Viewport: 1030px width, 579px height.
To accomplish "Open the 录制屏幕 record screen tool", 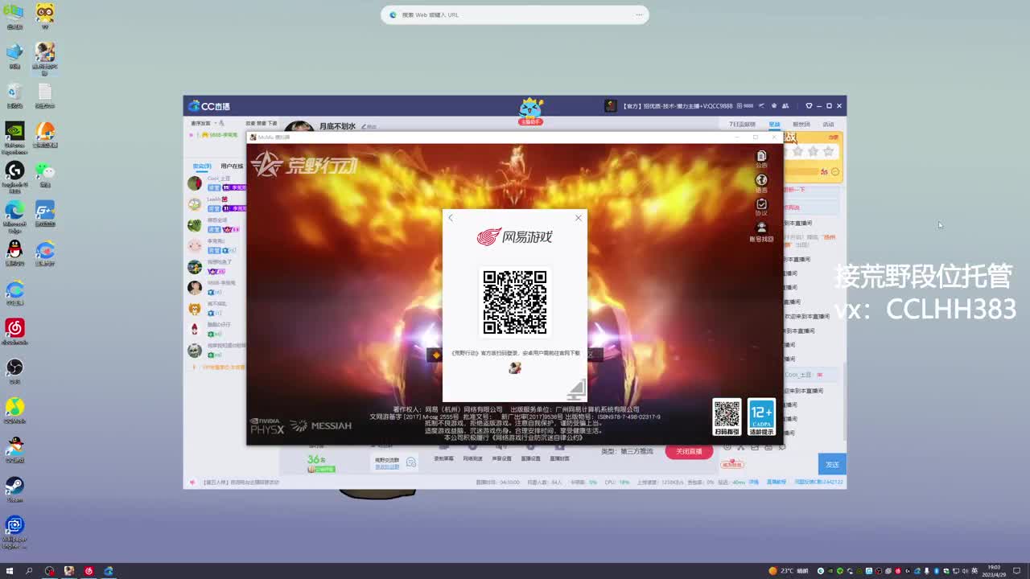I will (443, 458).
